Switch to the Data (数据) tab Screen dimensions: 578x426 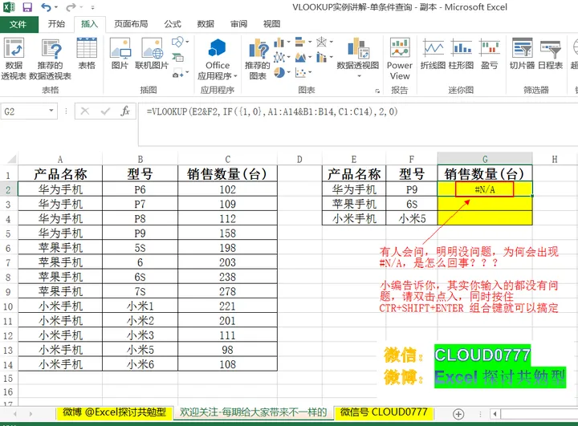click(206, 24)
